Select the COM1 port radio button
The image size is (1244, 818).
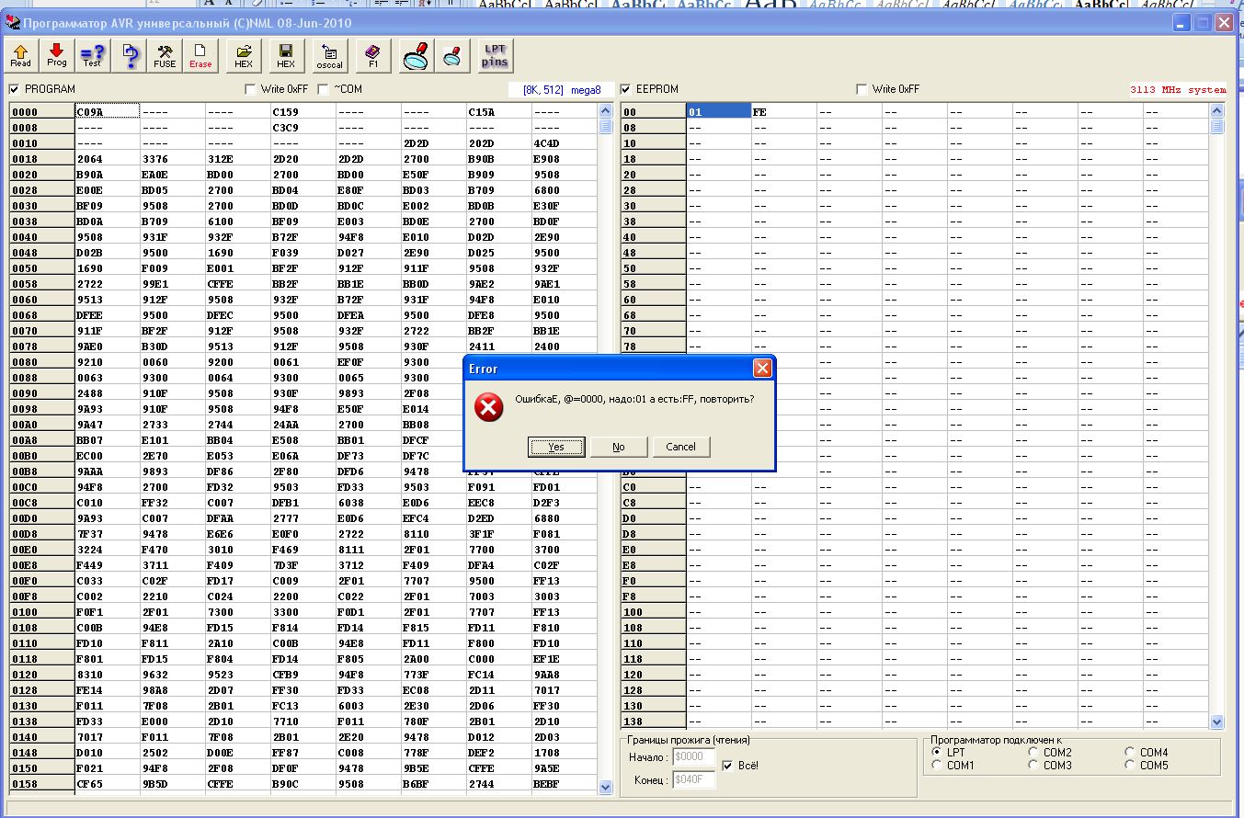pyautogui.click(x=937, y=765)
